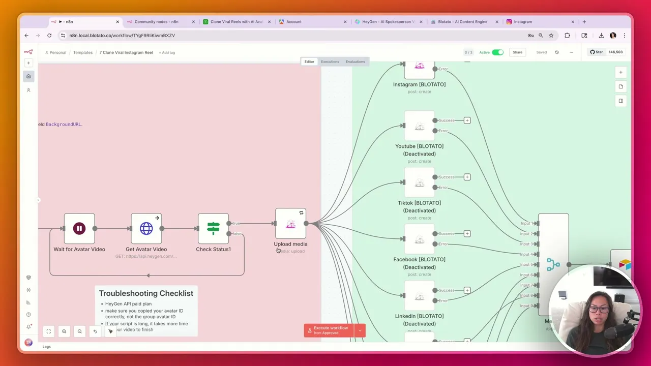Open the Templates breadcrumb folder

(x=82, y=52)
